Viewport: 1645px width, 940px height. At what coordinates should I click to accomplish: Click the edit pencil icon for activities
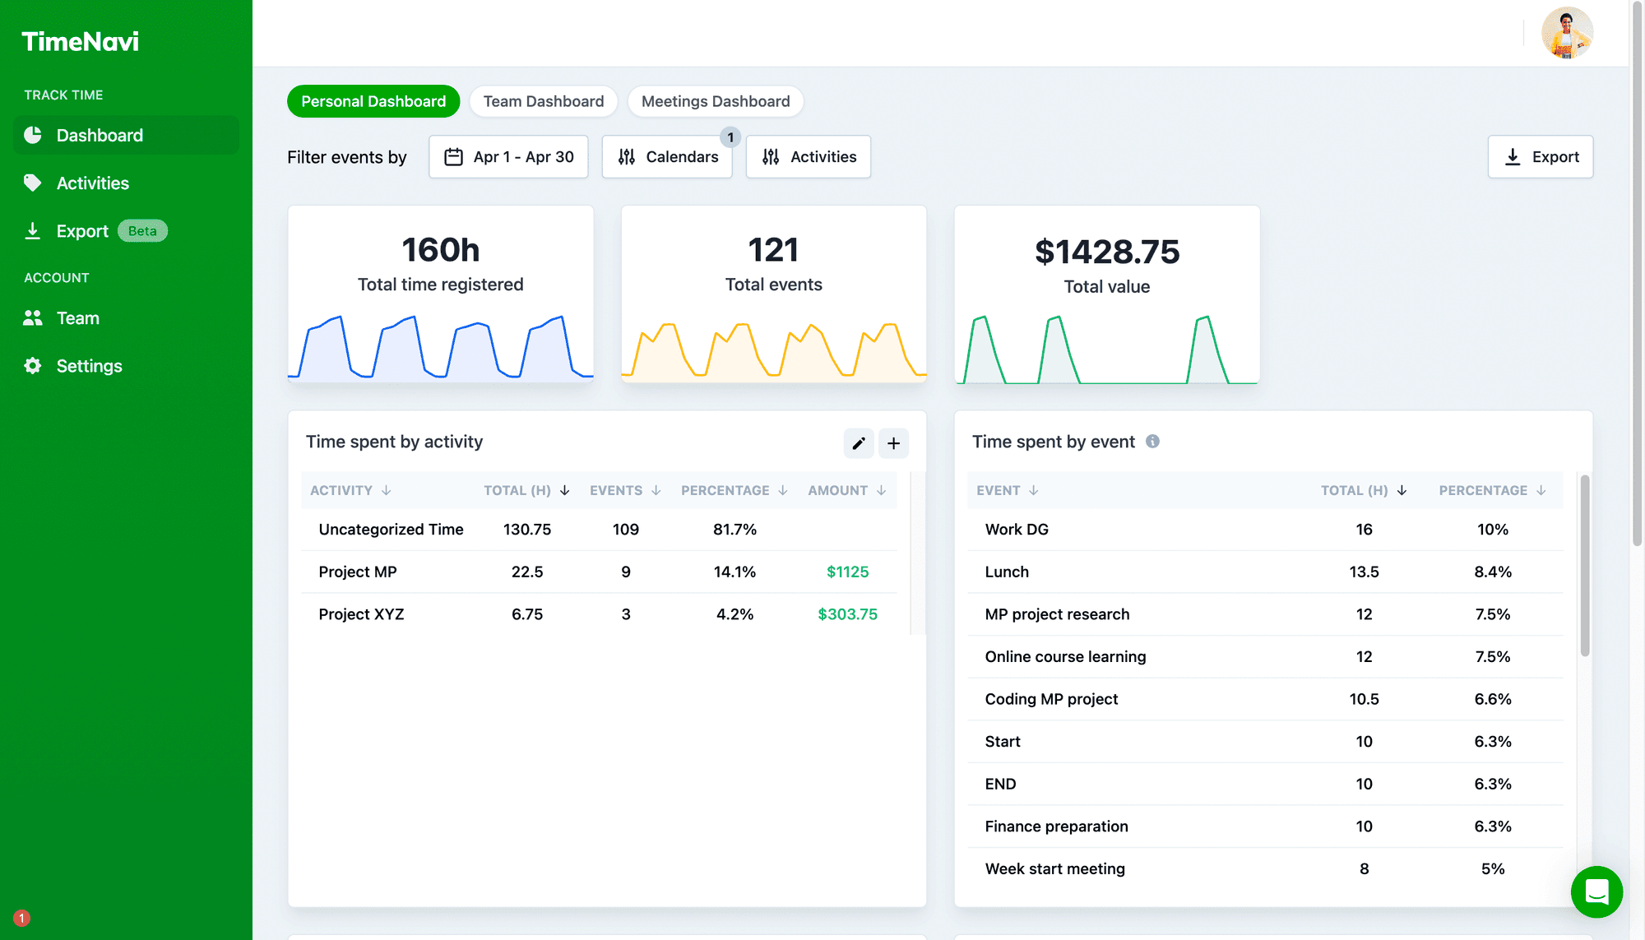pyautogui.click(x=859, y=443)
